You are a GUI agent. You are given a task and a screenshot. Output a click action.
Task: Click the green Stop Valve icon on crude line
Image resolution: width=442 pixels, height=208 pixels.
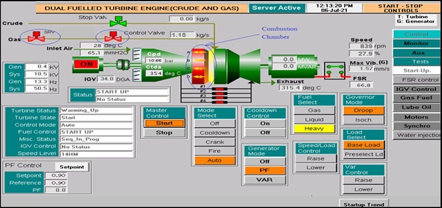click(x=119, y=22)
